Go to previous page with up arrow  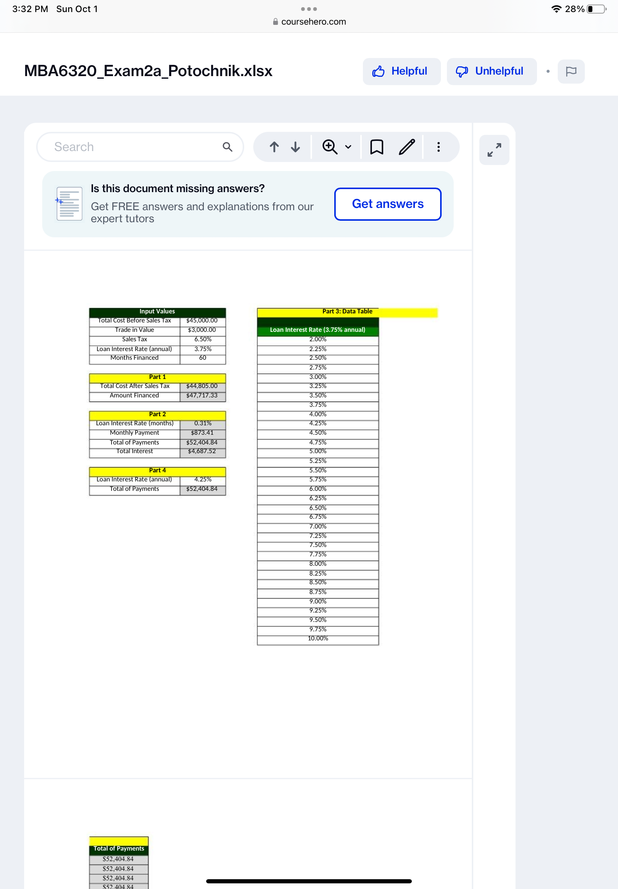tap(274, 147)
